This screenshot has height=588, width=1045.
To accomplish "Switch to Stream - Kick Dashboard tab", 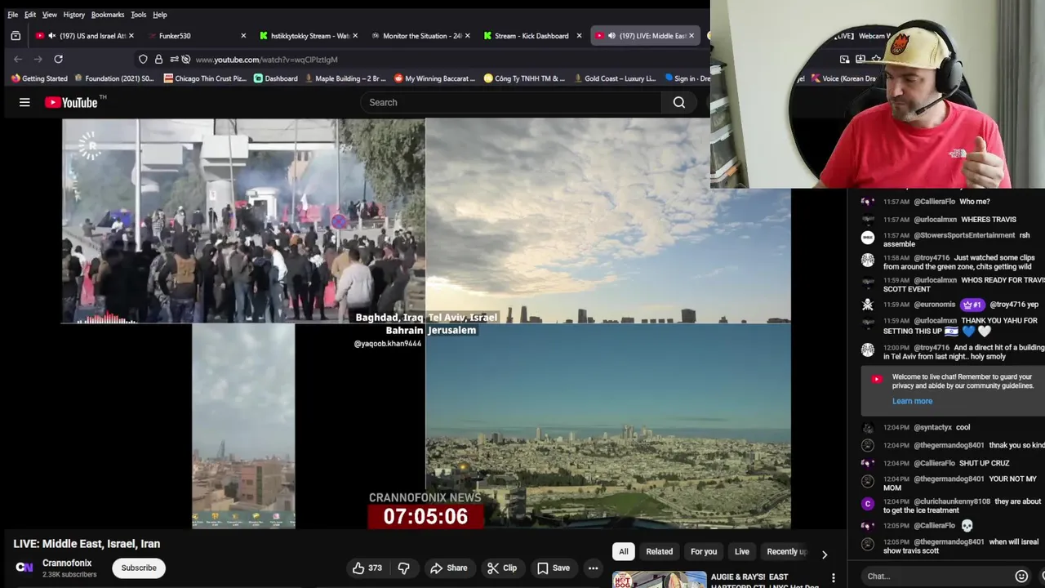I will tap(531, 36).
